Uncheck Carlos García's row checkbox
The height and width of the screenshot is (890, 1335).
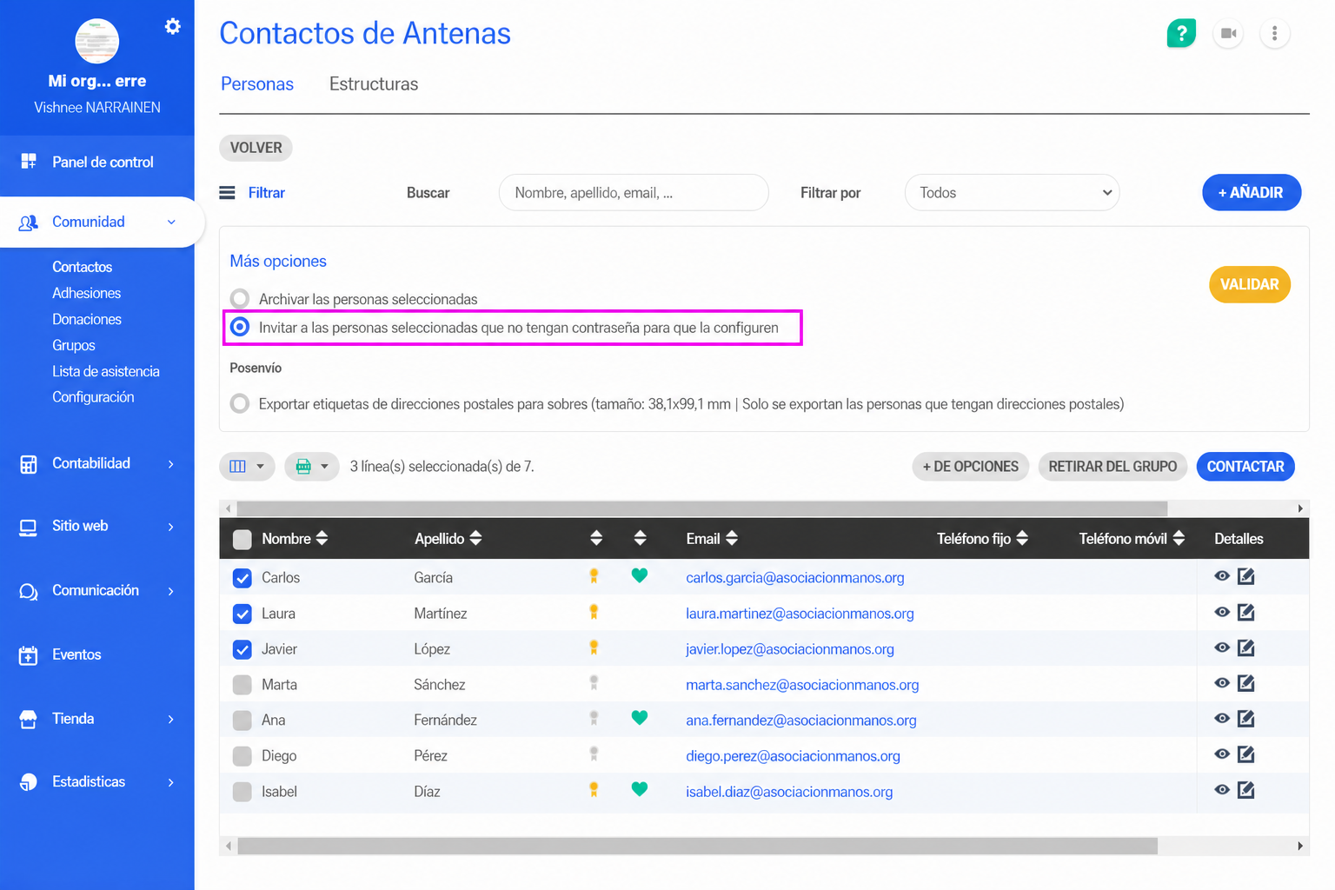(242, 578)
